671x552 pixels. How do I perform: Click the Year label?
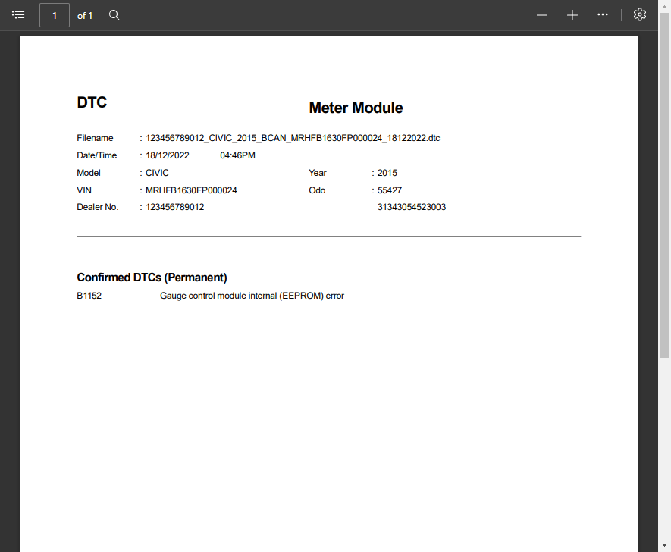pyautogui.click(x=318, y=173)
